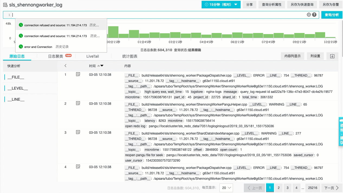Image resolution: width=343 pixels, height=193 pixels.
Task: Click 查询分析属性 button
Action: point(272,5)
